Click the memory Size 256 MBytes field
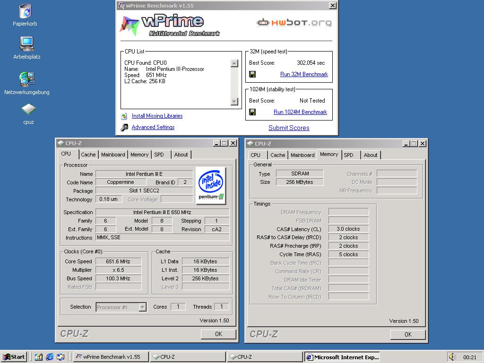This screenshot has width=484, height=363. (300, 182)
